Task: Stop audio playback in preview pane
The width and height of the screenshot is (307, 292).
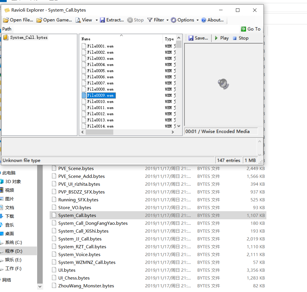Action: [241, 38]
